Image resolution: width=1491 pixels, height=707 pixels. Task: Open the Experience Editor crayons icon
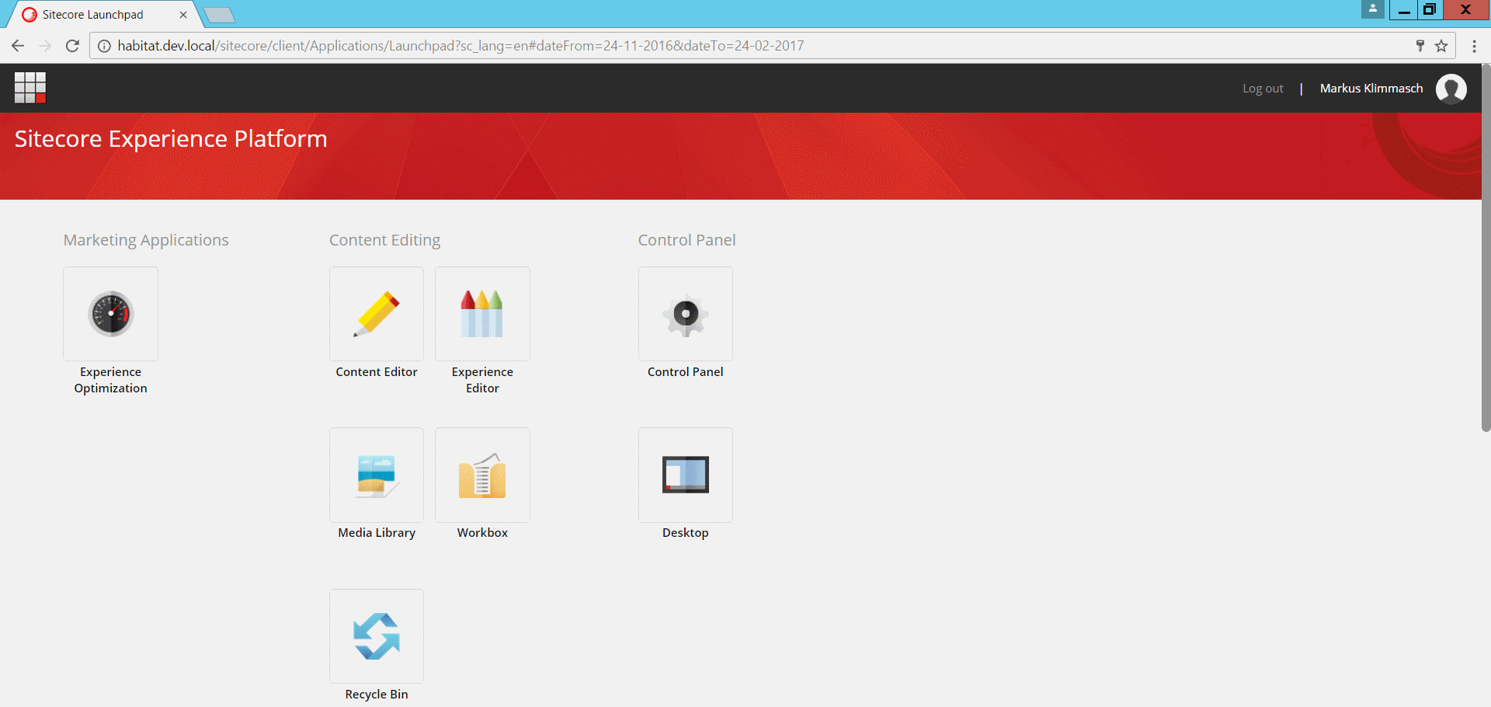click(x=482, y=314)
